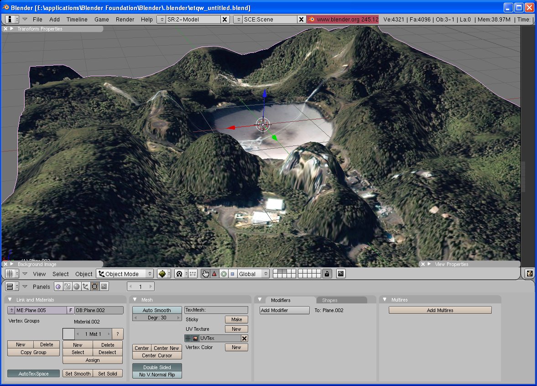This screenshot has width=537, height=386.
Task: Open the Logic context panel icon
Action: [58, 287]
